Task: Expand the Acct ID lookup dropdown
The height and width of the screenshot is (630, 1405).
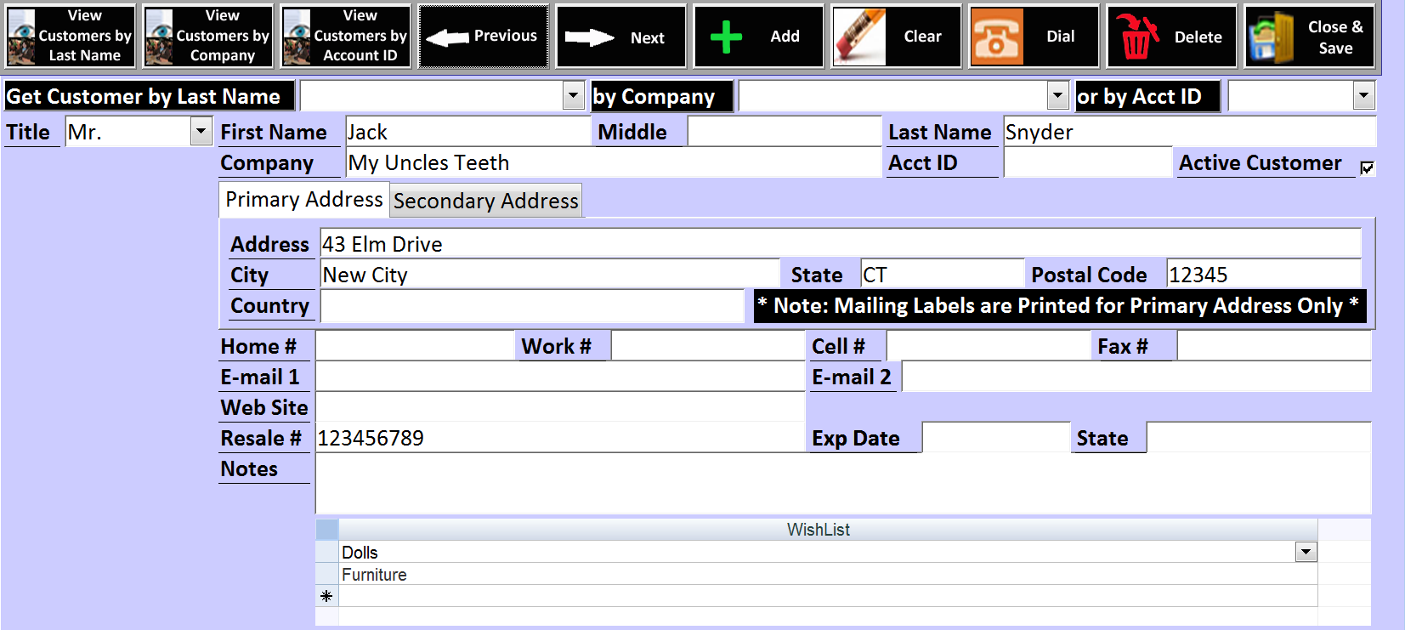Action: (x=1363, y=96)
